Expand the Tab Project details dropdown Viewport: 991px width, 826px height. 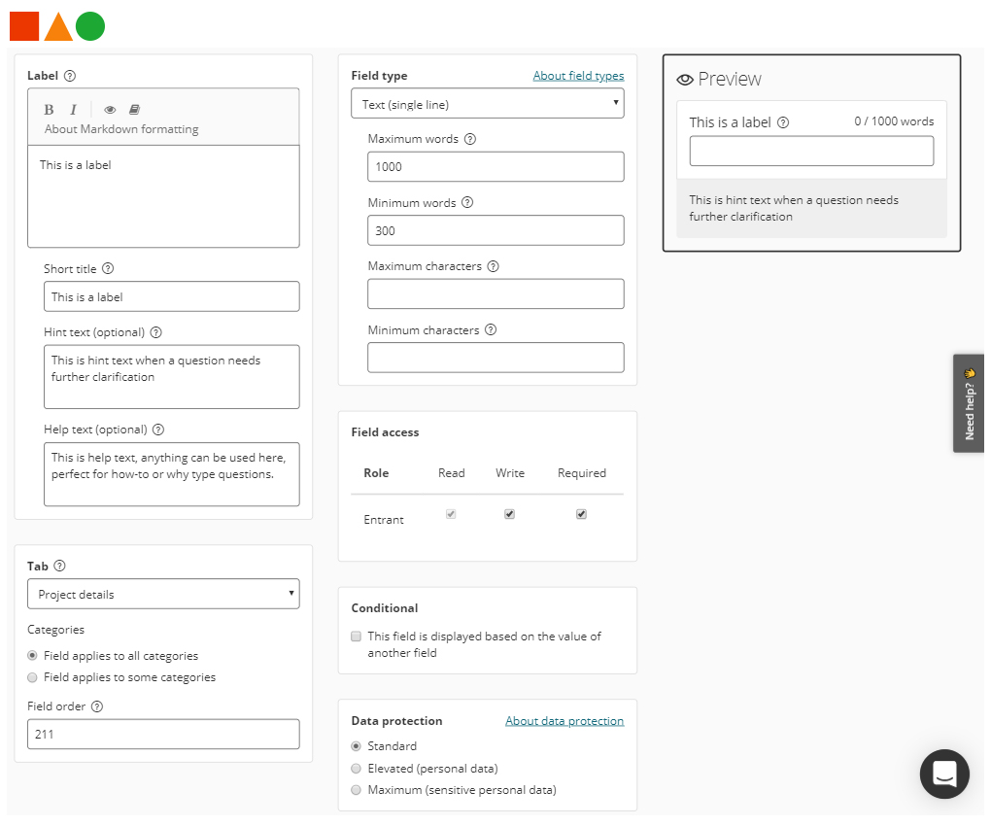[163, 594]
